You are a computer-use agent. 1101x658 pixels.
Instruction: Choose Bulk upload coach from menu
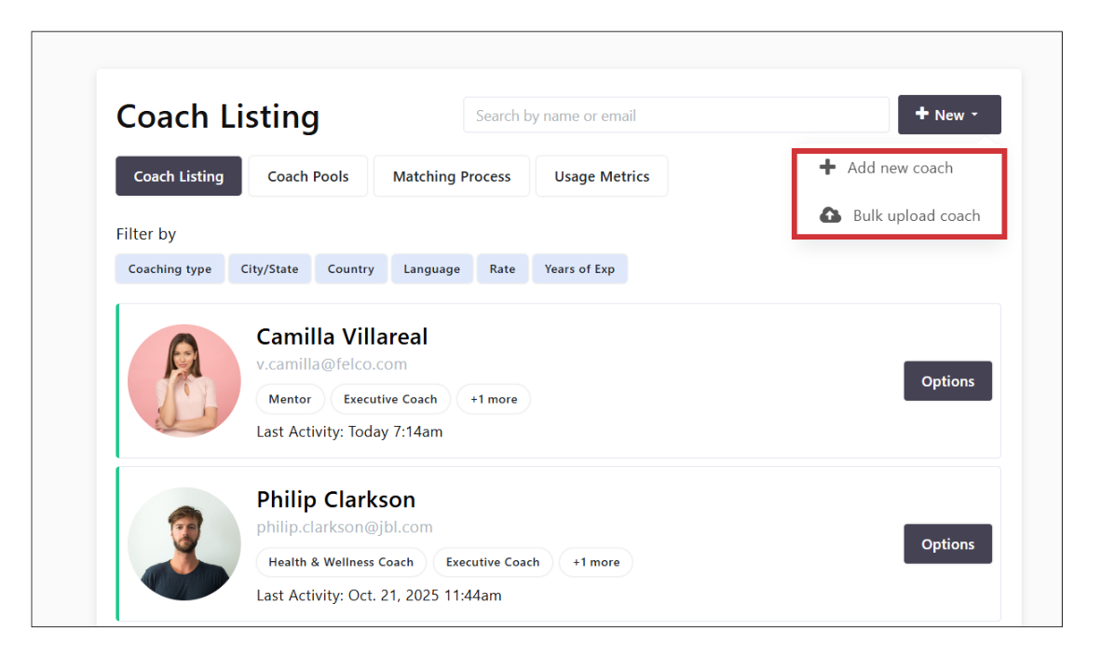pos(916,215)
